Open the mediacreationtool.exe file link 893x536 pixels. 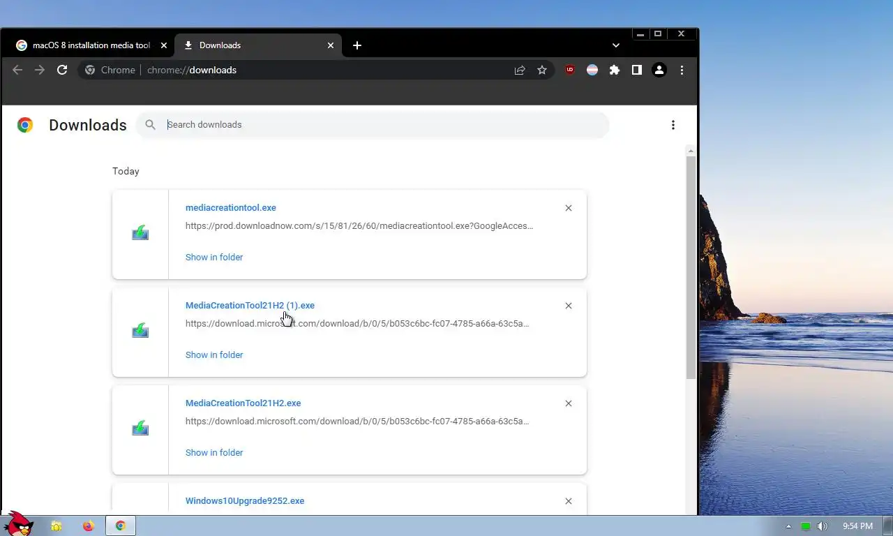tap(231, 208)
